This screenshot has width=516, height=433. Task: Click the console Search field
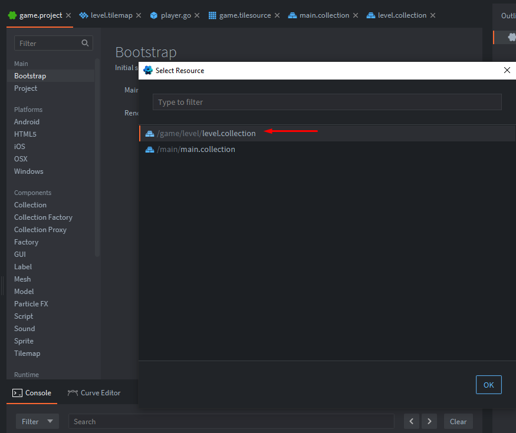[x=231, y=421]
